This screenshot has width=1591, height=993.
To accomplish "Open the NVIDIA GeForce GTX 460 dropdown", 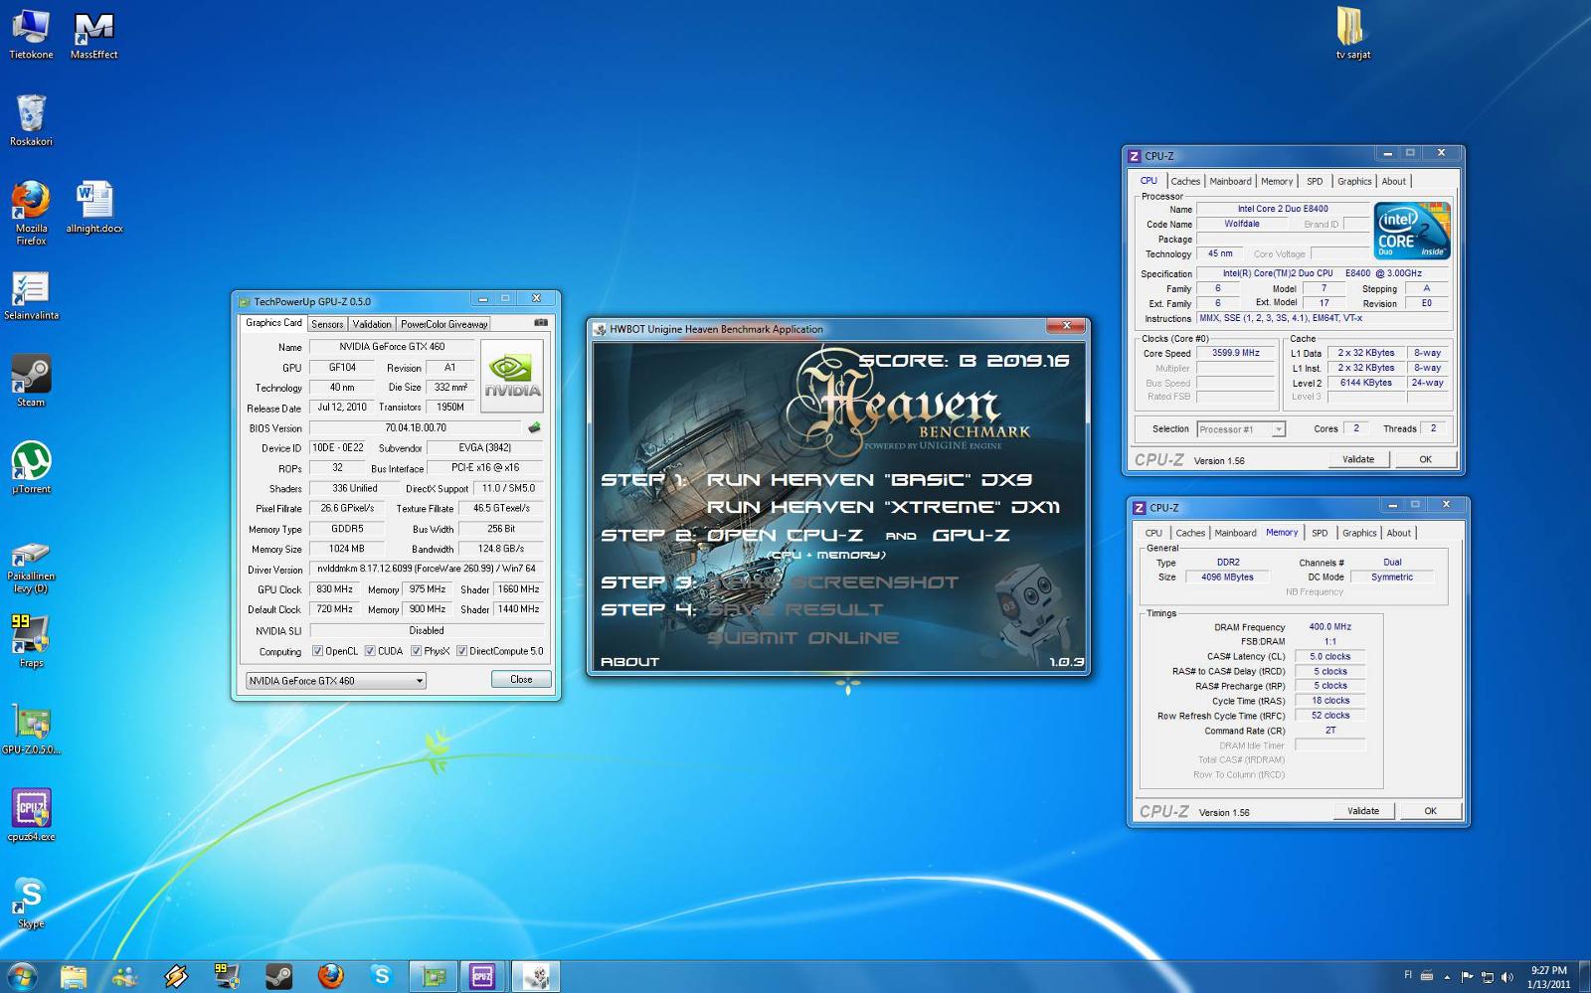I will [x=336, y=681].
